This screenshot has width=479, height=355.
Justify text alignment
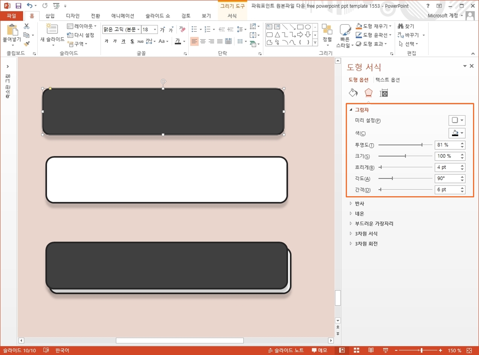[220, 41]
